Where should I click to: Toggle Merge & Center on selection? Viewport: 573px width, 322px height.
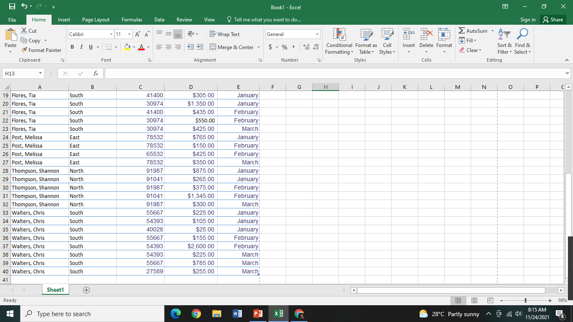pos(232,47)
